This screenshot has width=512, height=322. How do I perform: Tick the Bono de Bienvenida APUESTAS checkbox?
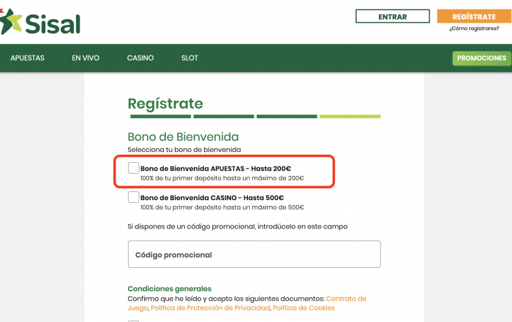click(x=133, y=169)
